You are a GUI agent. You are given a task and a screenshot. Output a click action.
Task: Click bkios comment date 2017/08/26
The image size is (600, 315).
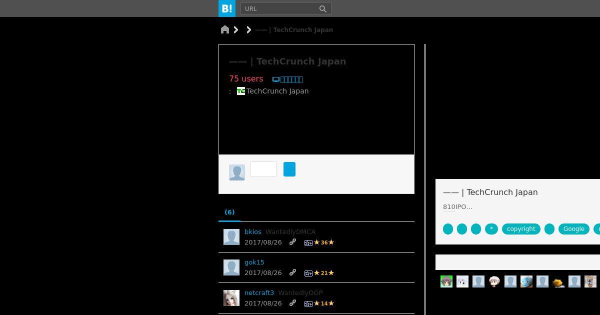(263, 242)
